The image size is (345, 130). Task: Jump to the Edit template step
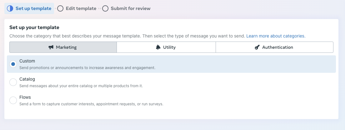coord(81,8)
